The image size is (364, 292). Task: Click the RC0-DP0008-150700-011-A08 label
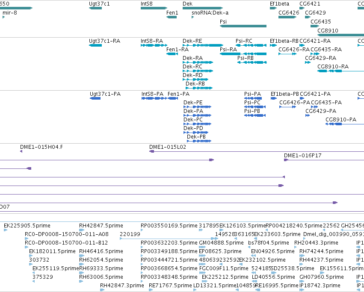pyautogui.click(x=67, y=234)
